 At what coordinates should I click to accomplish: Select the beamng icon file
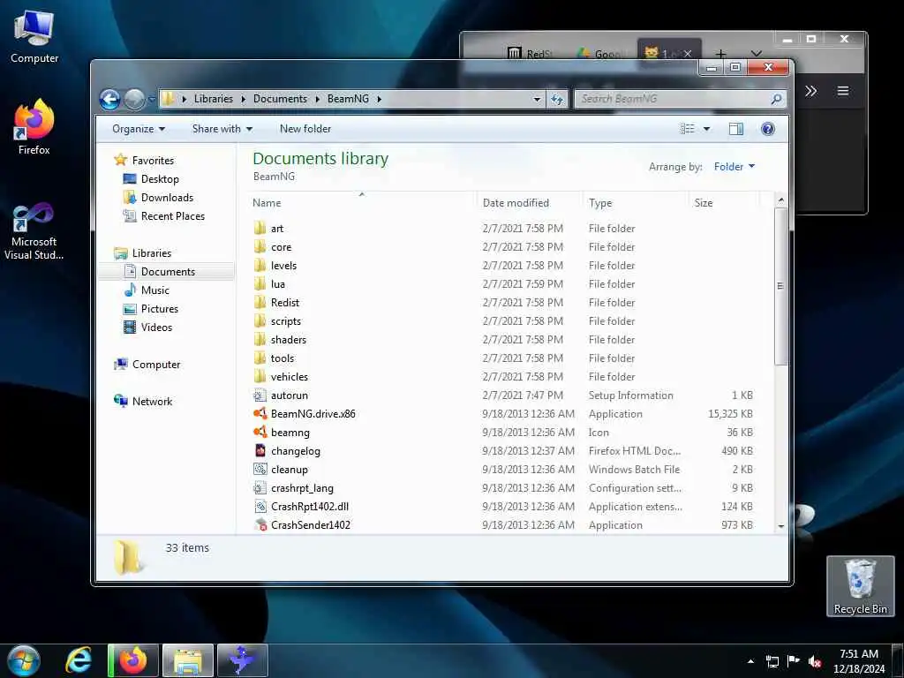click(x=260, y=433)
